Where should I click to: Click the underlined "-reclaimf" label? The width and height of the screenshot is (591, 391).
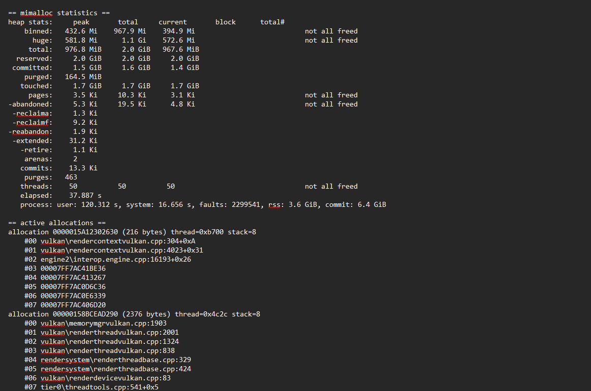[x=32, y=123]
